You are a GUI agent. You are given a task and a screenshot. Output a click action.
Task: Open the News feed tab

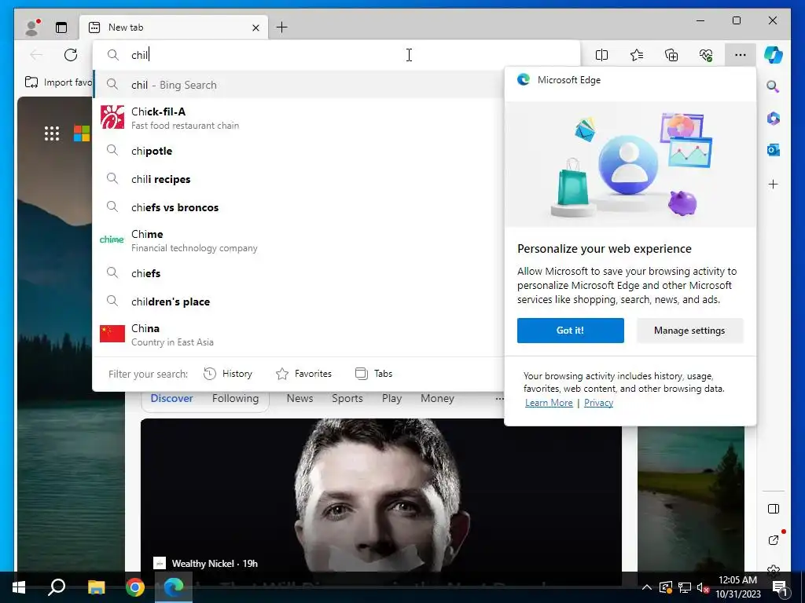[300, 398]
